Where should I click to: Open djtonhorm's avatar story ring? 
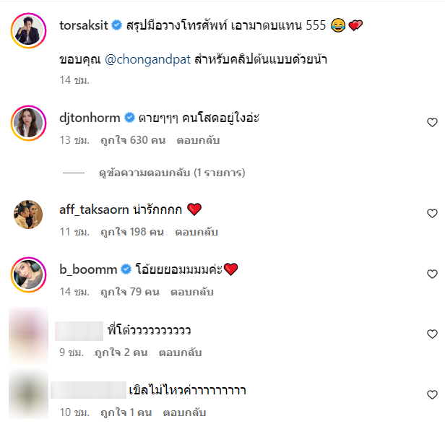(28, 123)
